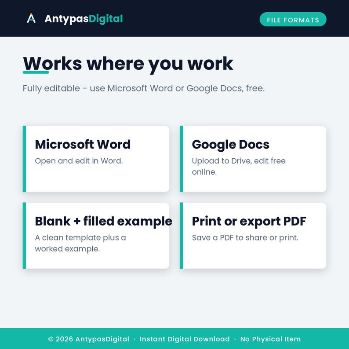The height and width of the screenshot is (349, 349).
Task: Open the FILE FORMATS pill button
Action: coord(293,19)
